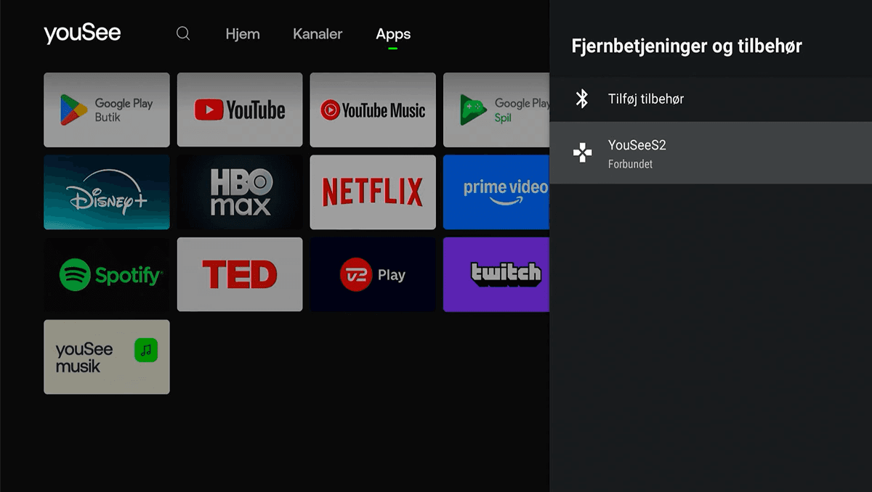Screen dimensions: 872x492
Task: Click the youSee logo
Action: [82, 33]
